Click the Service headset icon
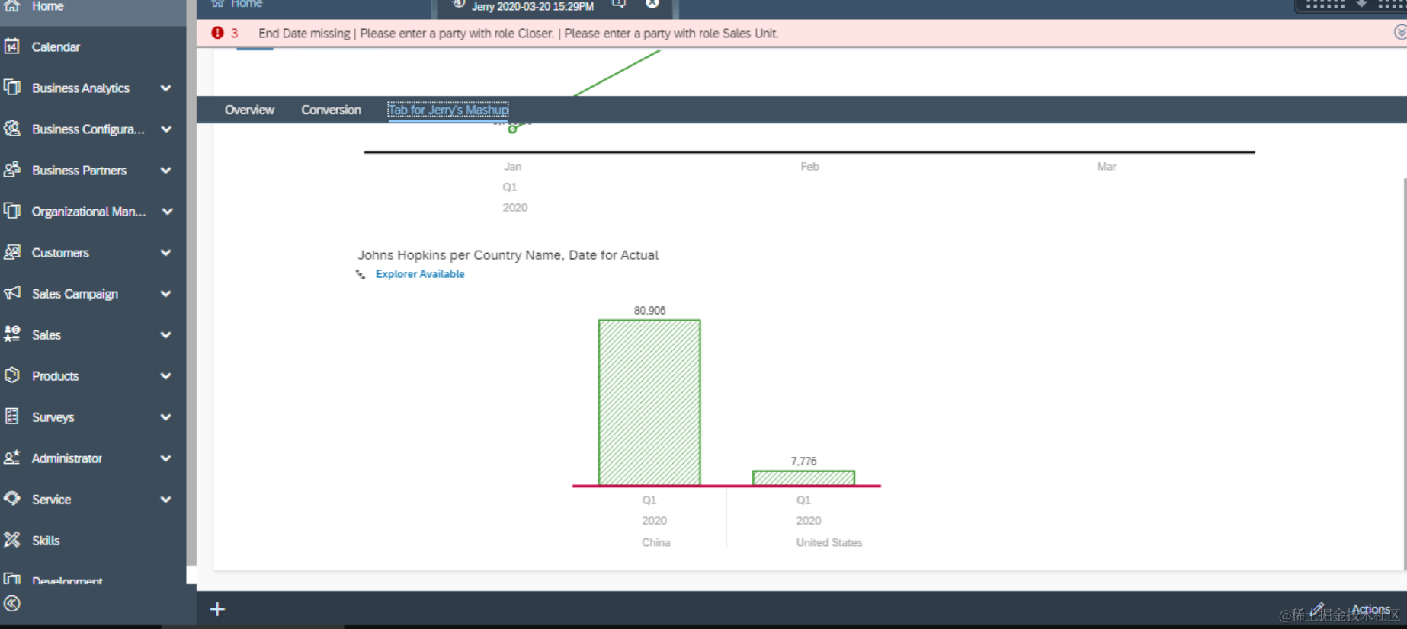This screenshot has height=629, width=1407. tap(11, 499)
